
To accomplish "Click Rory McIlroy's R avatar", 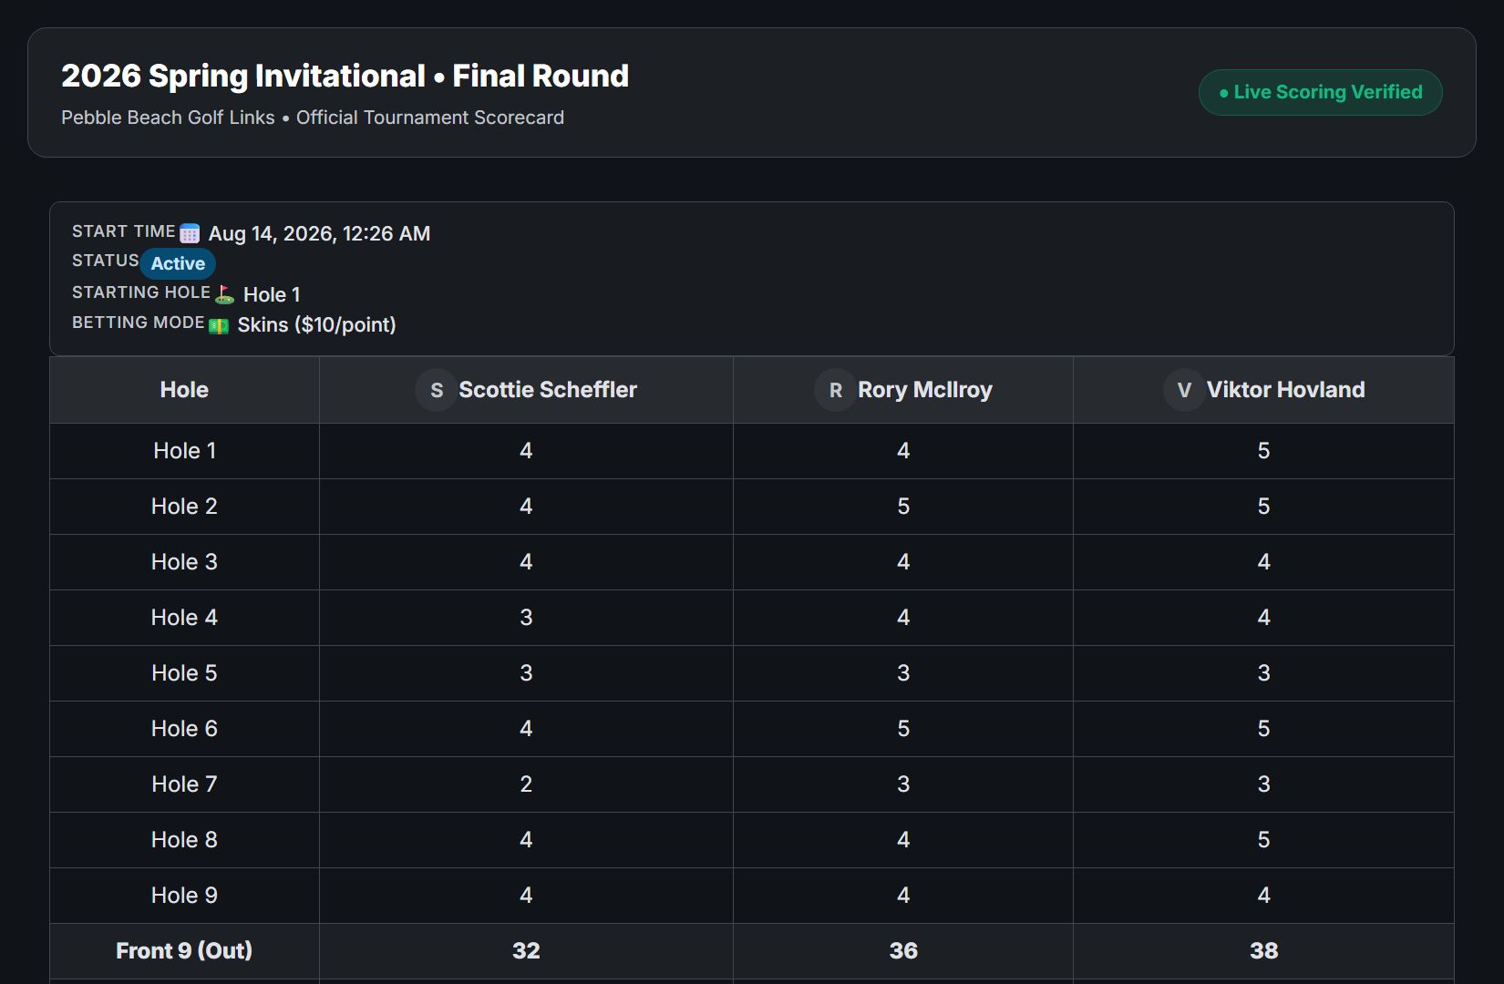I will click(835, 390).
